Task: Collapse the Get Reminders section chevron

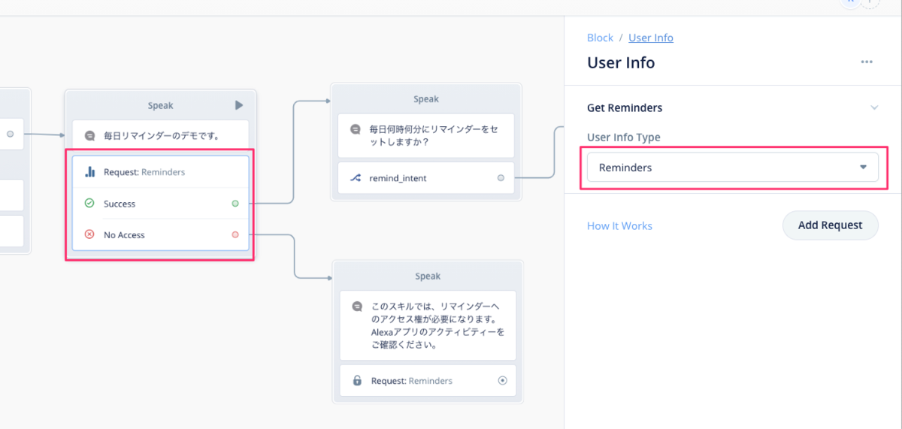Action: (x=874, y=107)
